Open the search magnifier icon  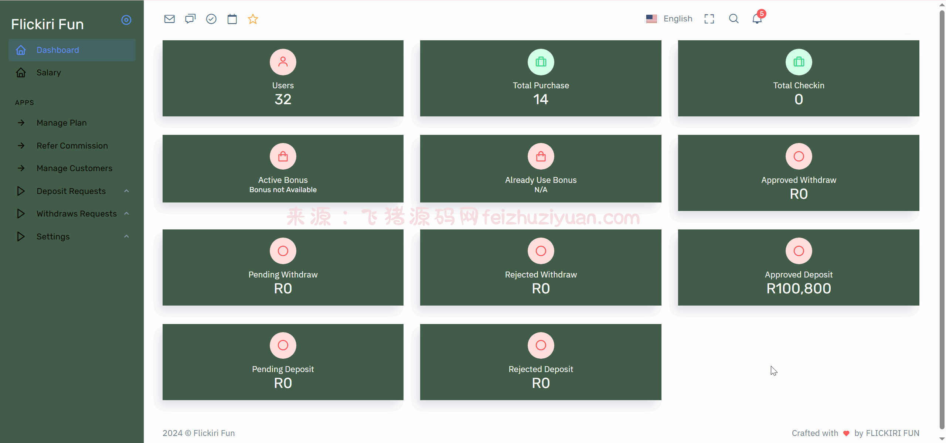tap(734, 19)
